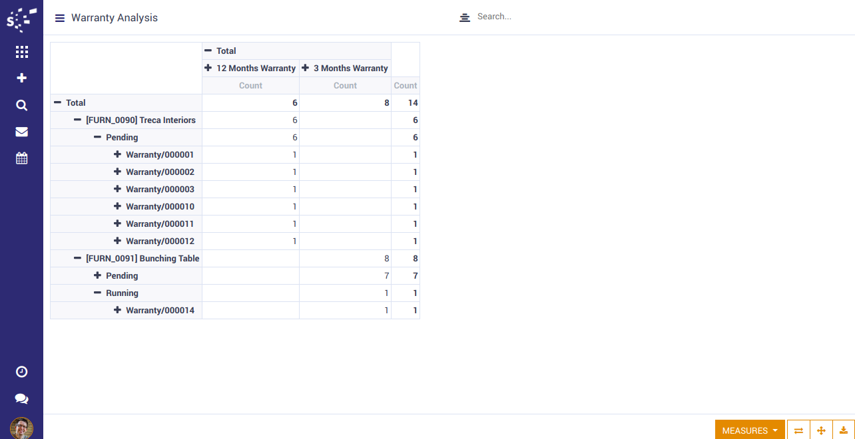The image size is (855, 439).
Task: Click the expand all arrows button
Action: pyautogui.click(x=821, y=430)
